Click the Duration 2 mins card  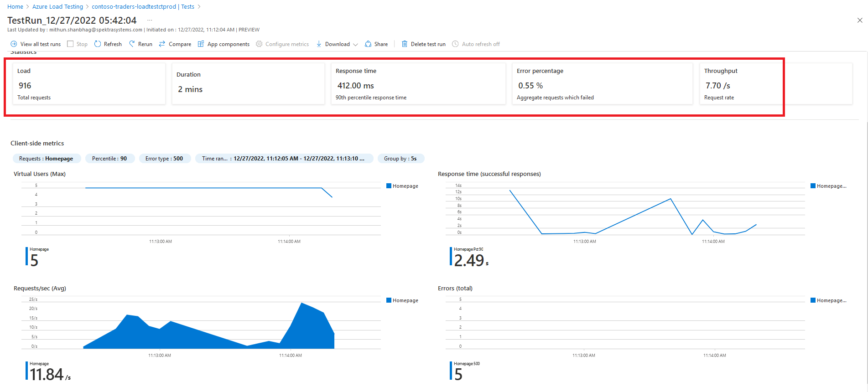pyautogui.click(x=248, y=84)
